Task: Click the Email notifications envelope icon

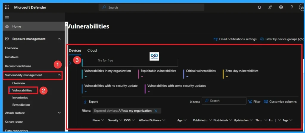Action: [x=216, y=39]
